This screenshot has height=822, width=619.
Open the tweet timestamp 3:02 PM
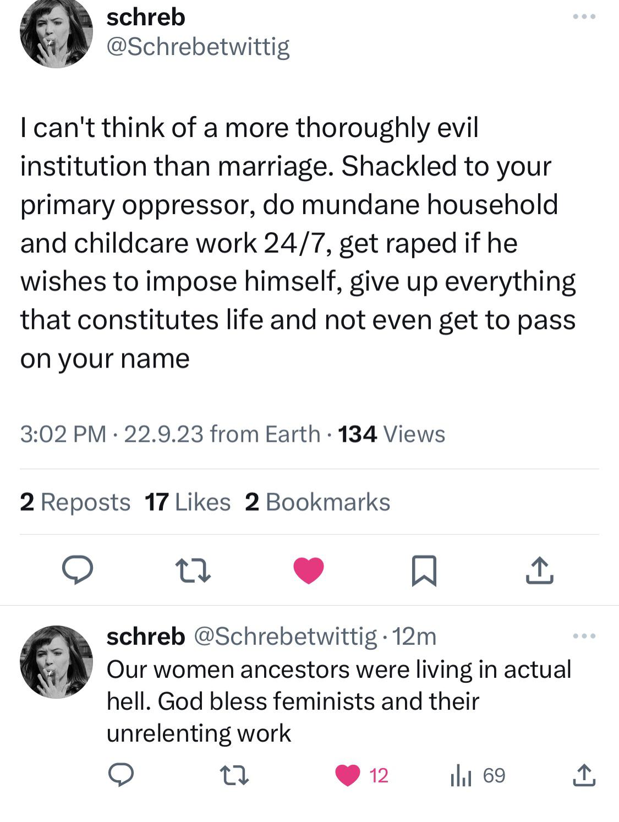(63, 434)
